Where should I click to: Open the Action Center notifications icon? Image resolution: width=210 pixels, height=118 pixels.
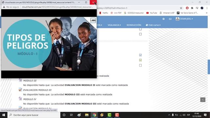pyautogui.click(x=205, y=115)
